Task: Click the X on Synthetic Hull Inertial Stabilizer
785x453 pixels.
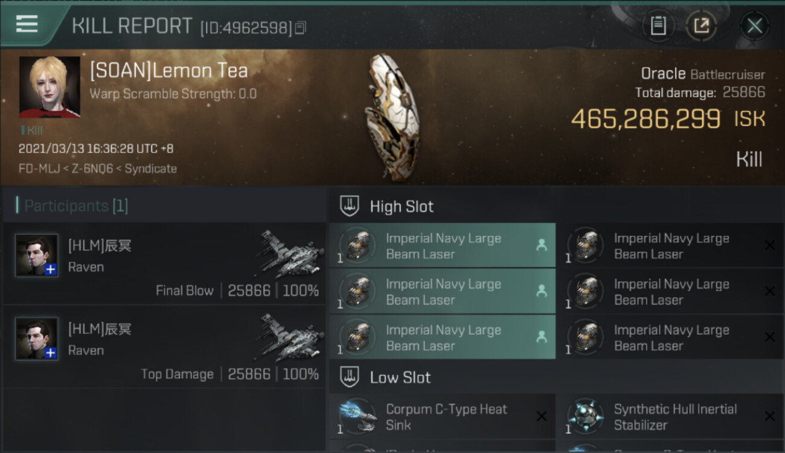Action: point(769,416)
